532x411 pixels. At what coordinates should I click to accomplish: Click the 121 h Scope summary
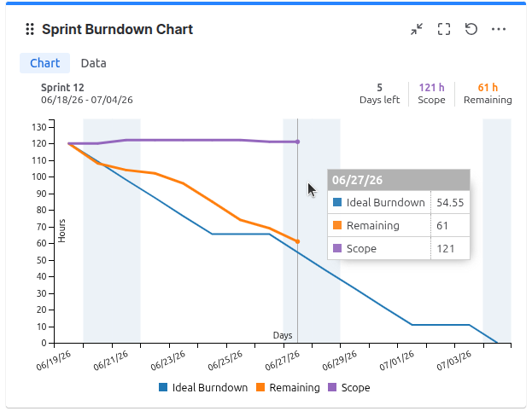click(x=431, y=94)
